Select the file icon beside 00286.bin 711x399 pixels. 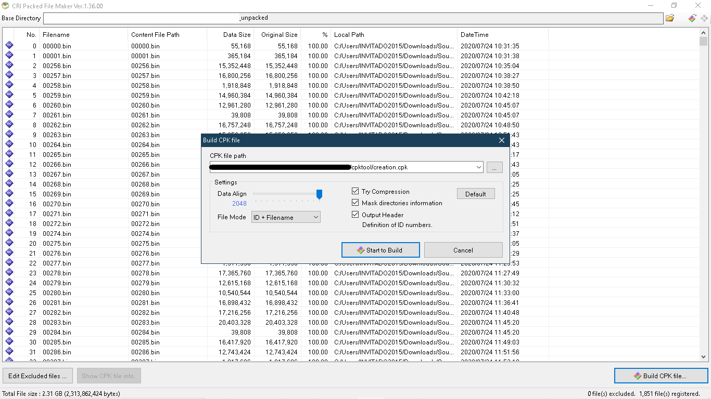tap(9, 352)
